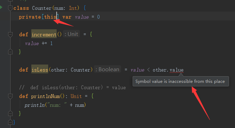Viewport: 235px width, 128px height.
Task: Click the Int type in the constructor parameter
Action: (x=73, y=8)
